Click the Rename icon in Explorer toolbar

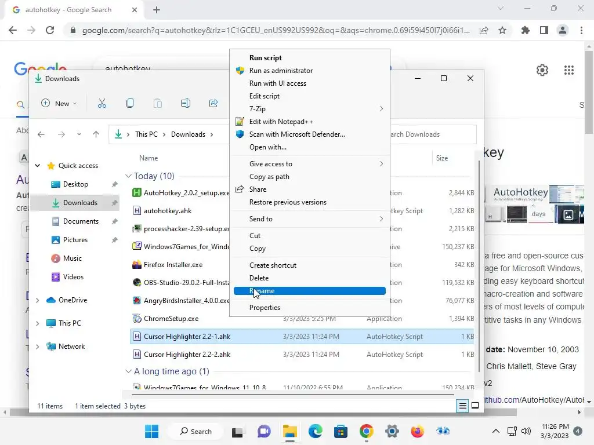point(186,103)
